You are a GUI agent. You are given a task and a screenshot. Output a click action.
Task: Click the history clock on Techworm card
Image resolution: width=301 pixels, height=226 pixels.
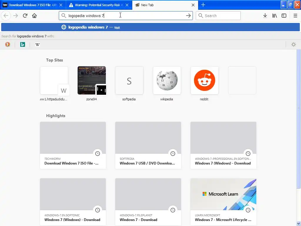click(x=98, y=154)
